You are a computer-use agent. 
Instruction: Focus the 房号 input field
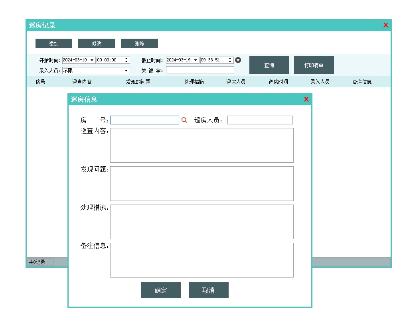(x=144, y=120)
